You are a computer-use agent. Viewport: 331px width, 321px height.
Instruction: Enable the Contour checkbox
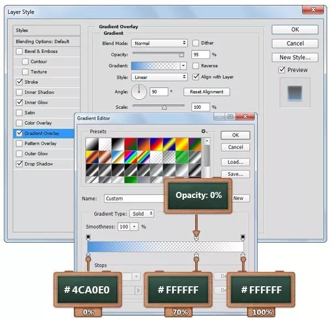pyautogui.click(x=25, y=62)
